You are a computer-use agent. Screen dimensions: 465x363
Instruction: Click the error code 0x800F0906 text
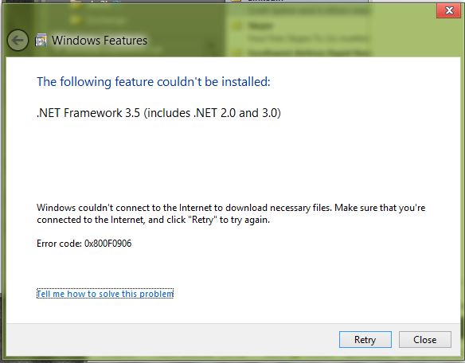coord(108,244)
